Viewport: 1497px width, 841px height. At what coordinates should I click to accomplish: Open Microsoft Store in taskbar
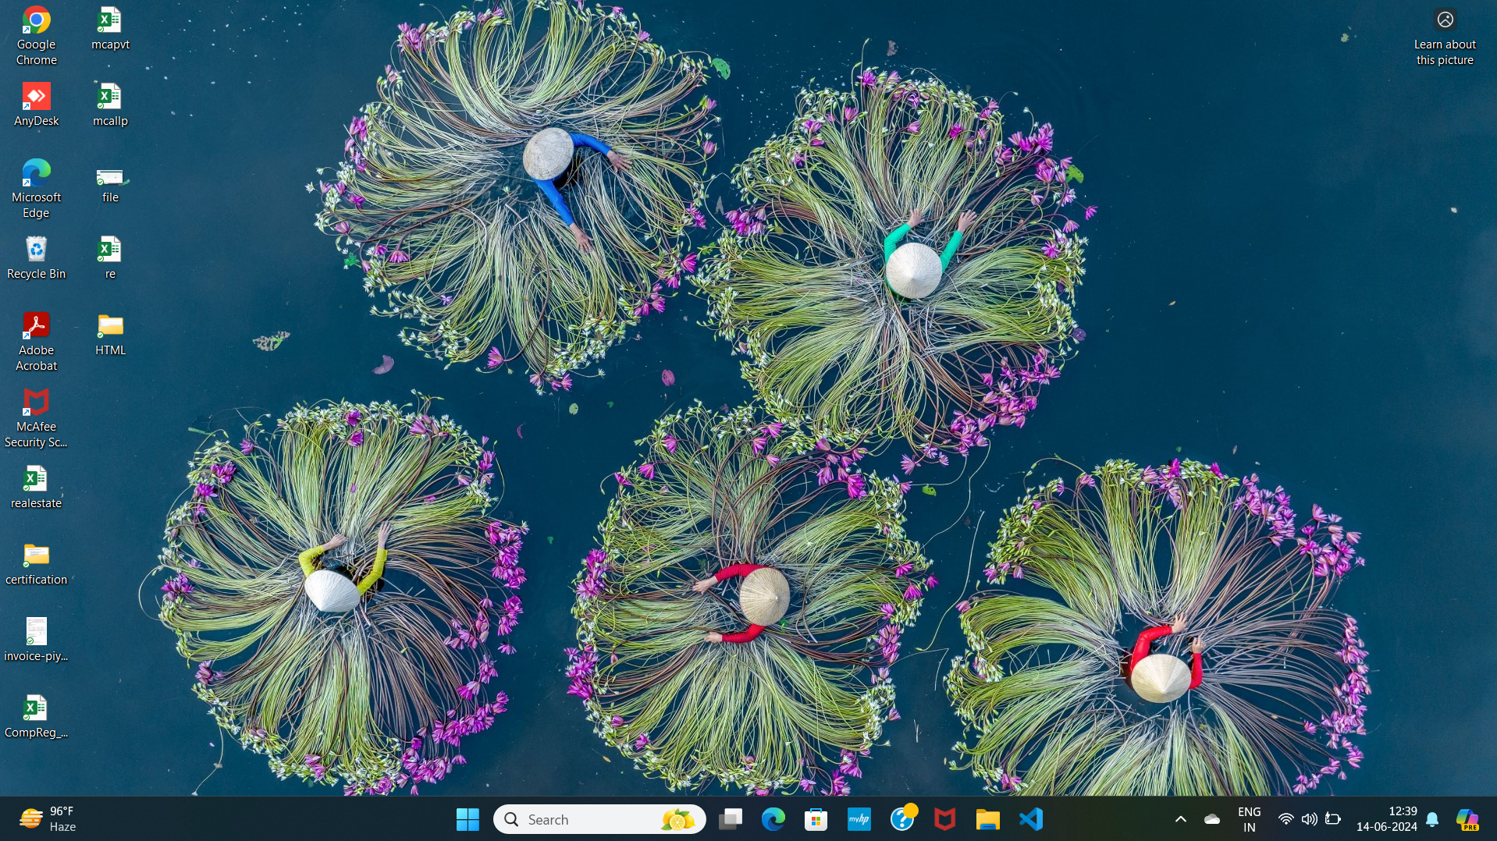816,819
